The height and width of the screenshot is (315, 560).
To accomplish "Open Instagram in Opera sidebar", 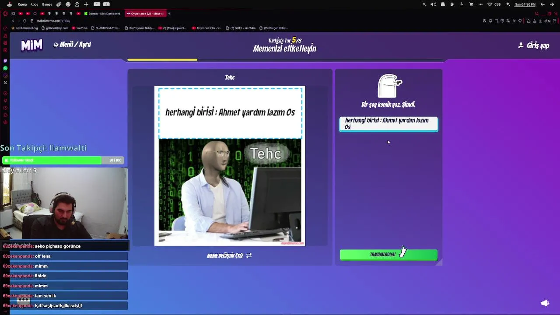I will (x=5, y=75).
